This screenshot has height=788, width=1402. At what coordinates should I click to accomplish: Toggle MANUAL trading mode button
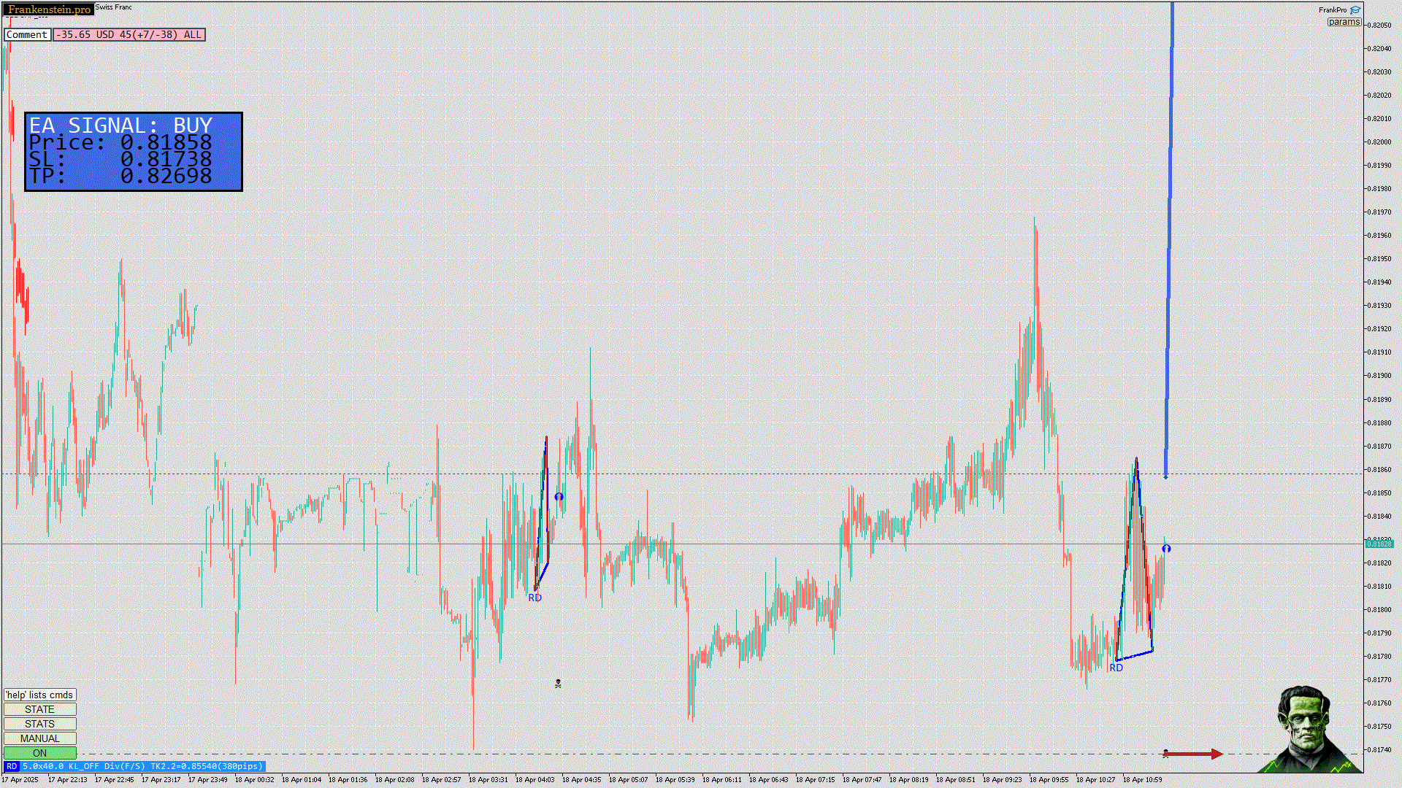click(x=39, y=738)
